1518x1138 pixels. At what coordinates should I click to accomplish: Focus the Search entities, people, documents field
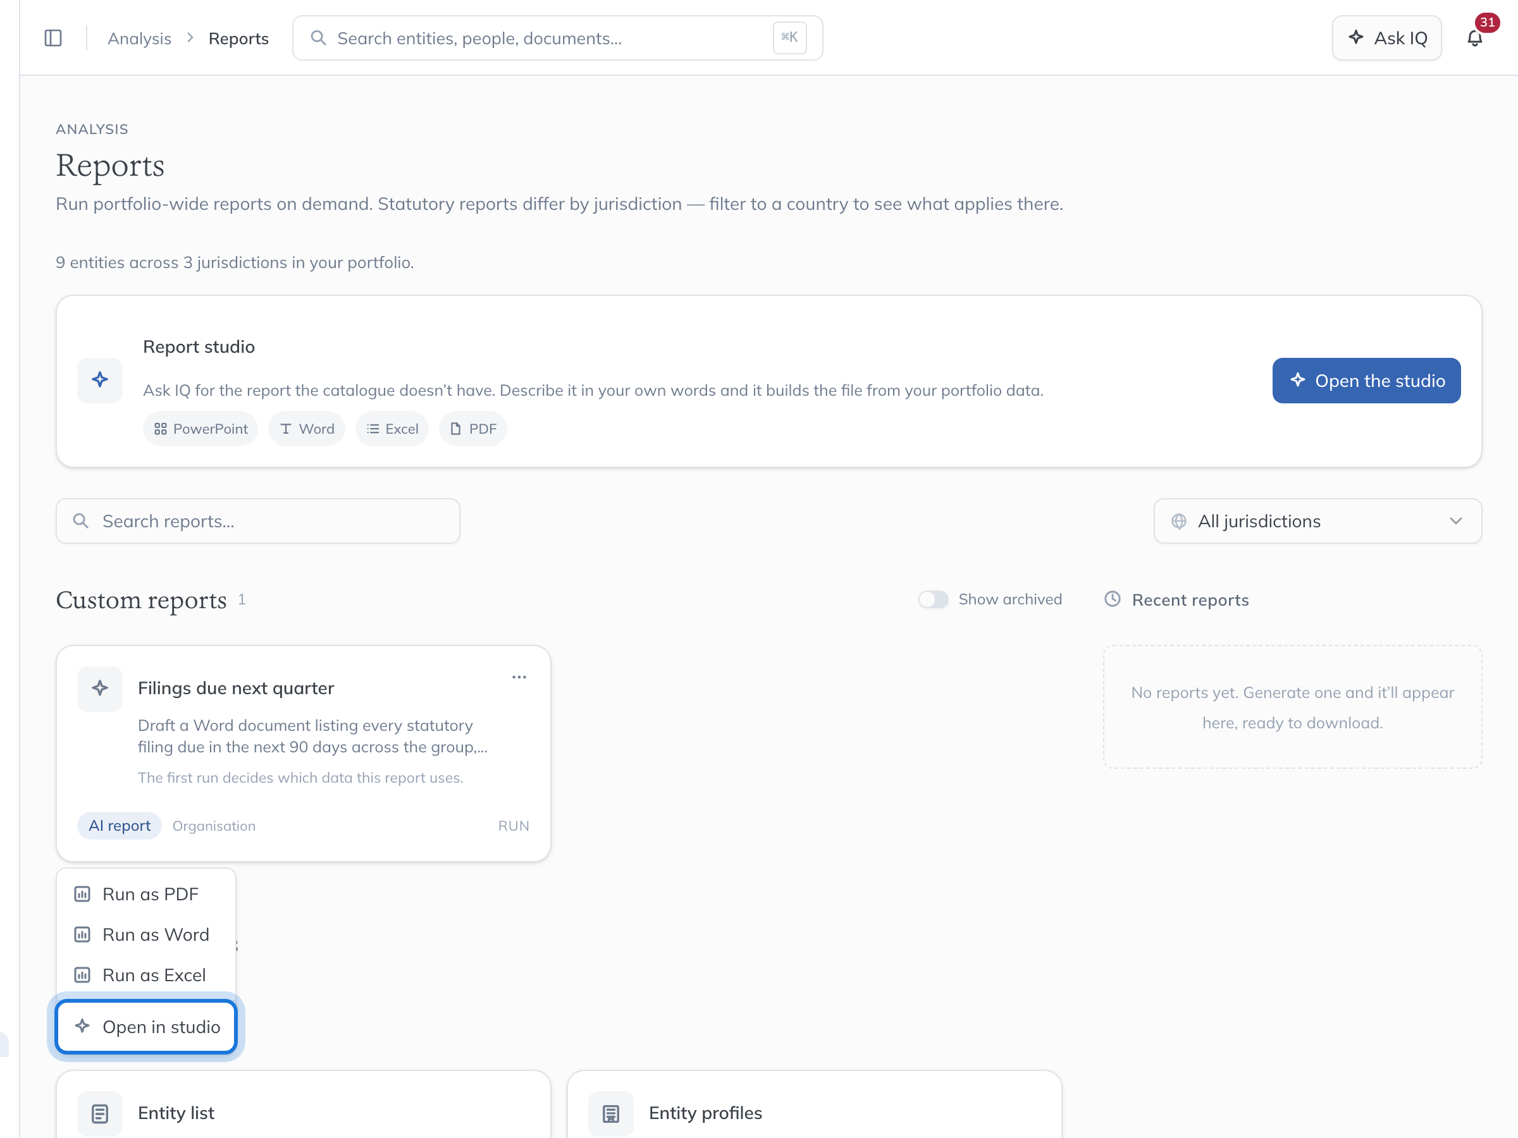(557, 38)
